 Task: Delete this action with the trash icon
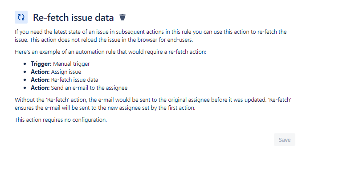click(122, 17)
